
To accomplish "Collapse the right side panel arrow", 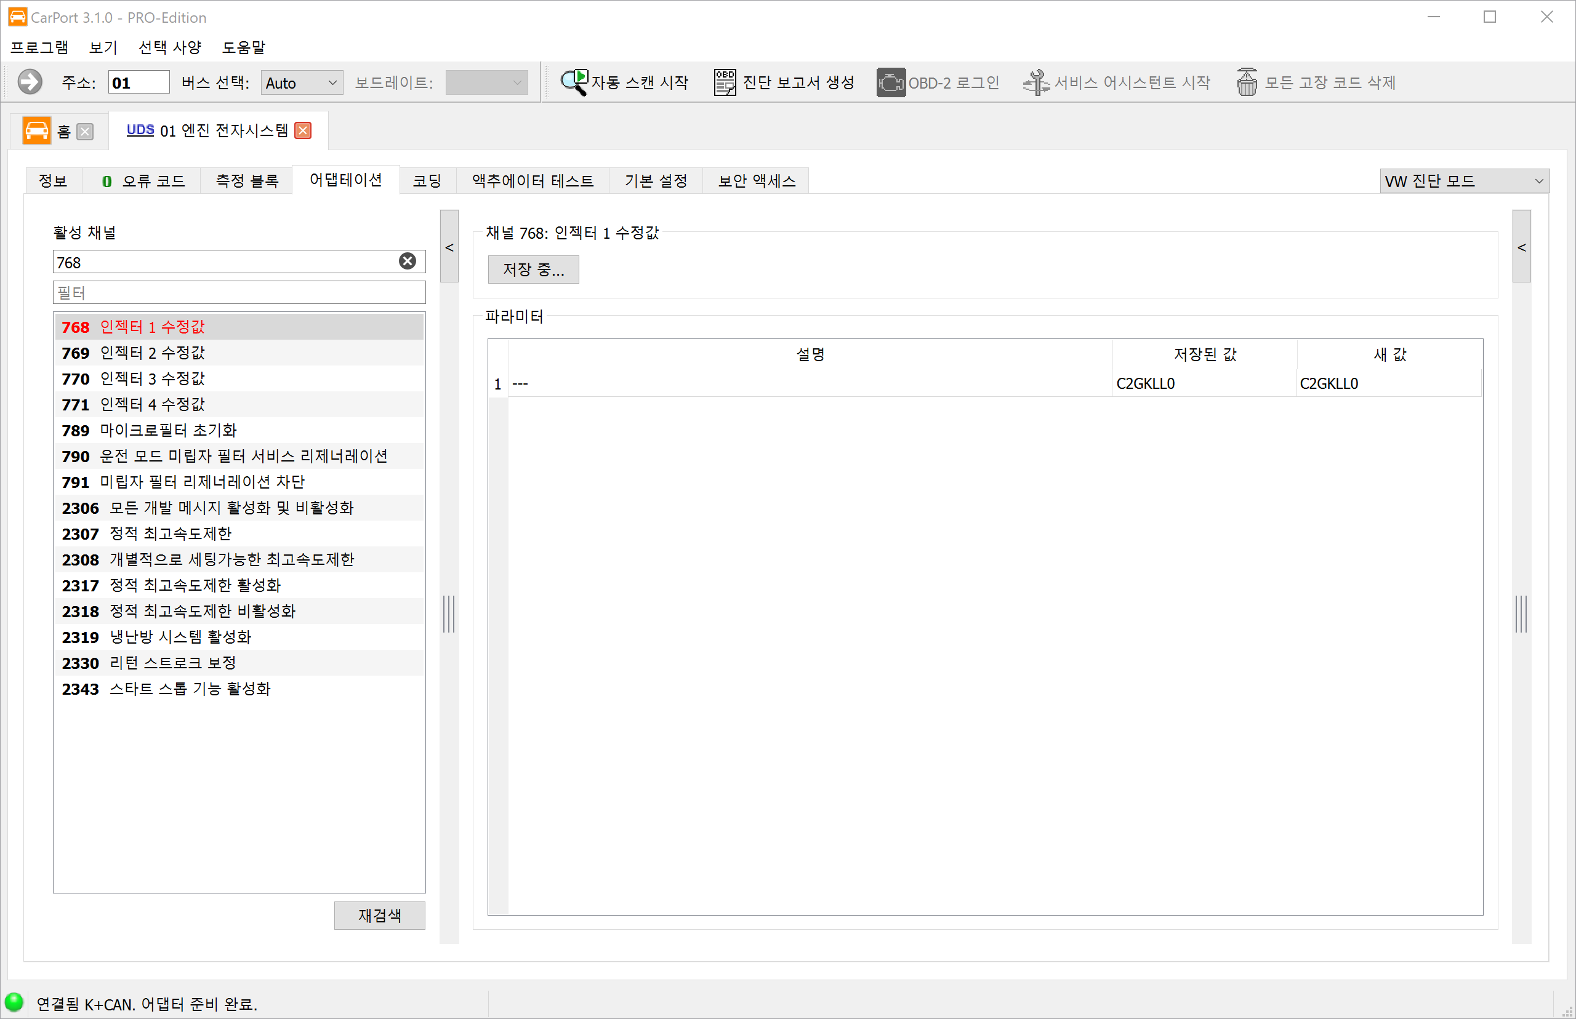I will click(1522, 247).
